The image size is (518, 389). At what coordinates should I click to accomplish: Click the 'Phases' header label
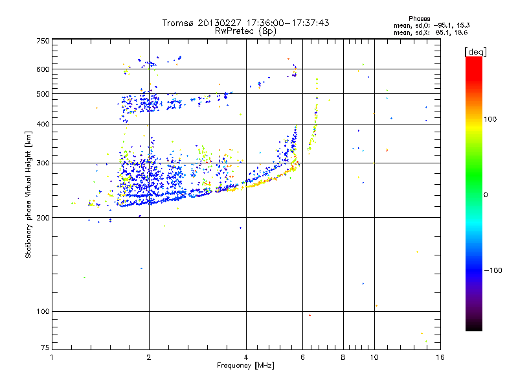click(419, 19)
